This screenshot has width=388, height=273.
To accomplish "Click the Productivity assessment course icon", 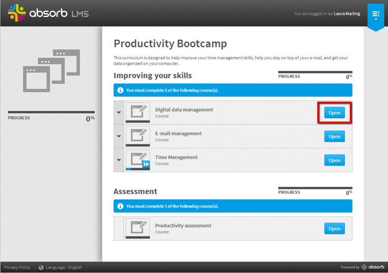I will point(138,228).
